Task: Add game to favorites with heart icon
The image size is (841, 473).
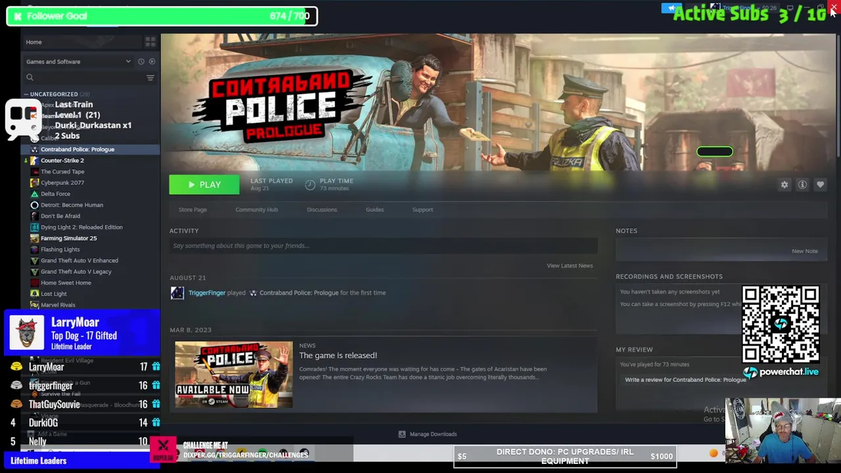Action: tap(820, 185)
